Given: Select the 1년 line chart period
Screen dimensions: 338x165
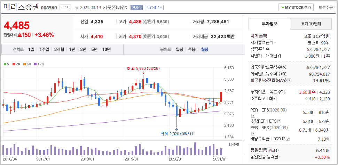Looking at the screenshot, I should coord(72,49).
